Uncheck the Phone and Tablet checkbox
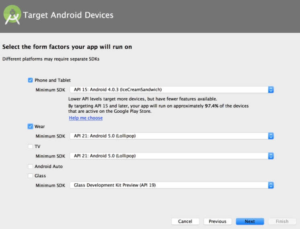Image resolution: width=300 pixels, height=229 pixels. coord(30,80)
